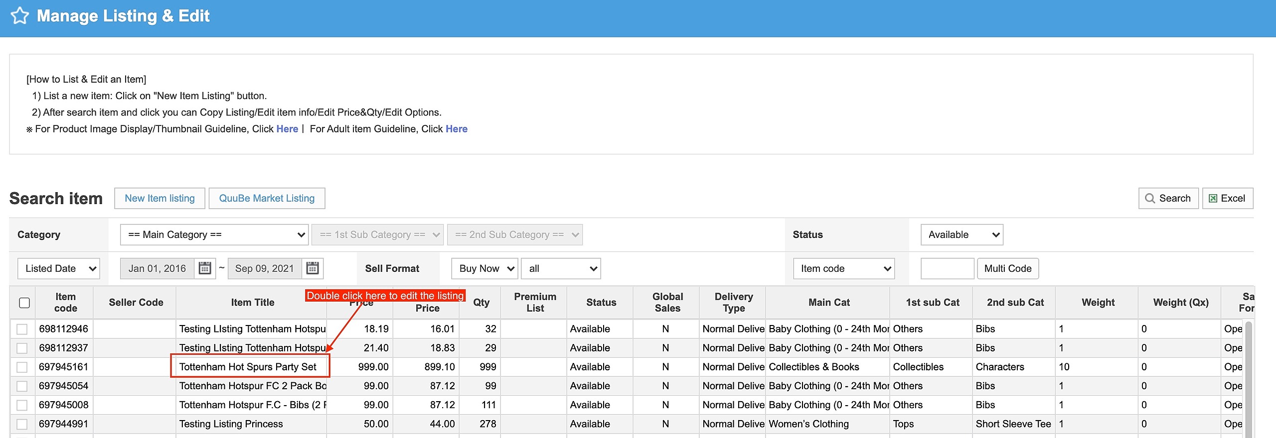Tick the checkbox for item 697944991
Image resolution: width=1276 pixels, height=438 pixels.
click(22, 424)
